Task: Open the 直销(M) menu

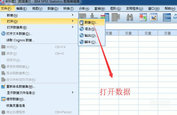Action: tap(100, 9)
